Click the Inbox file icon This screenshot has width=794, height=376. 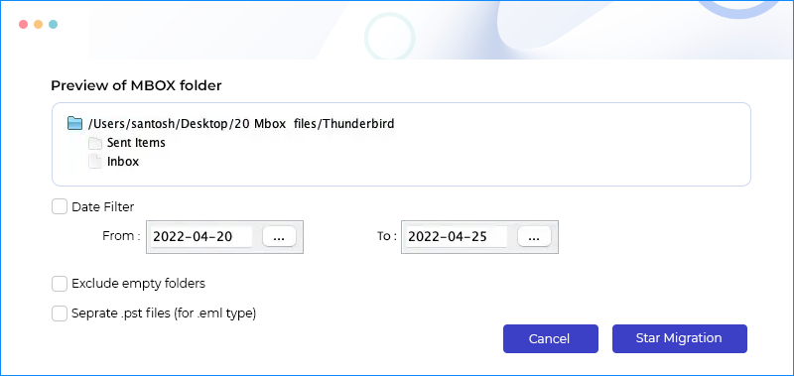(94, 162)
